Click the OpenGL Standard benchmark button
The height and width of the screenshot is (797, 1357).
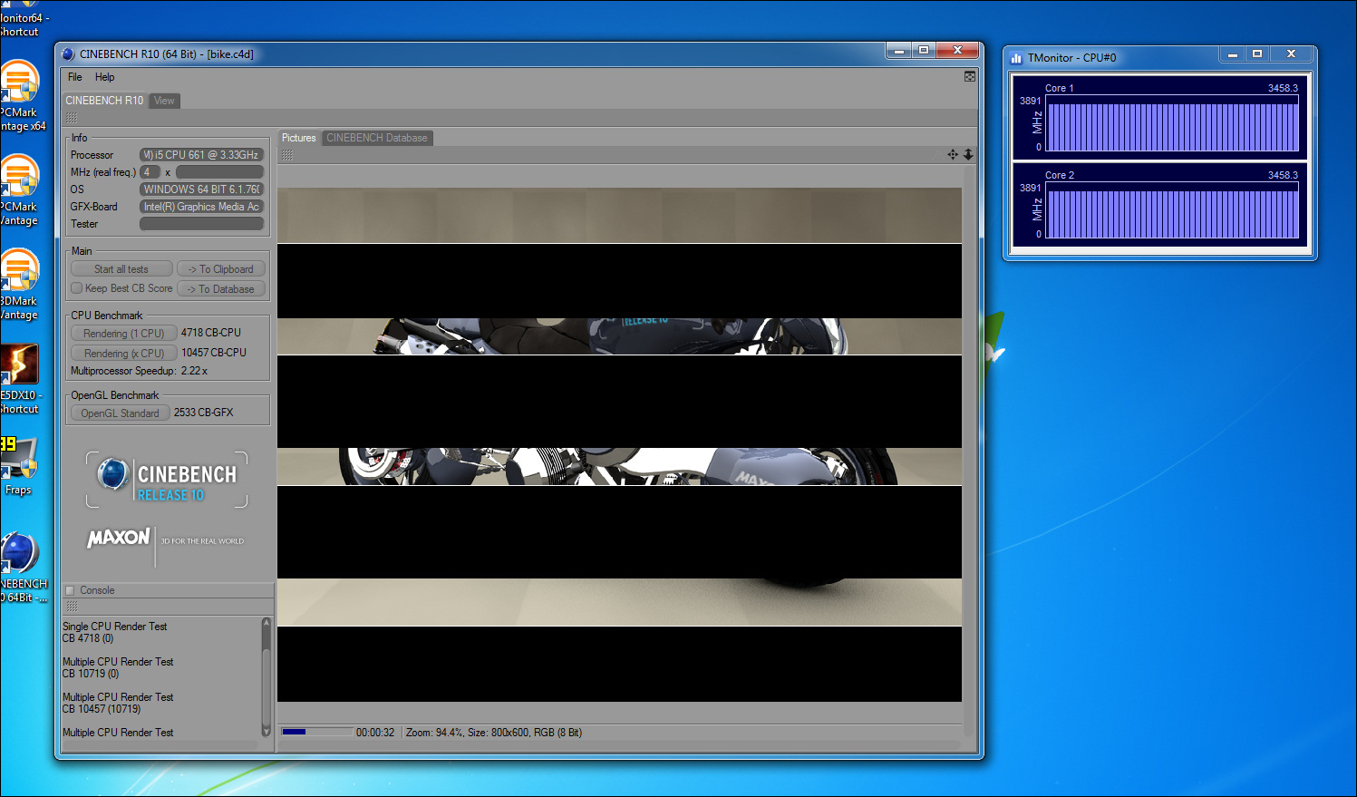tap(120, 413)
